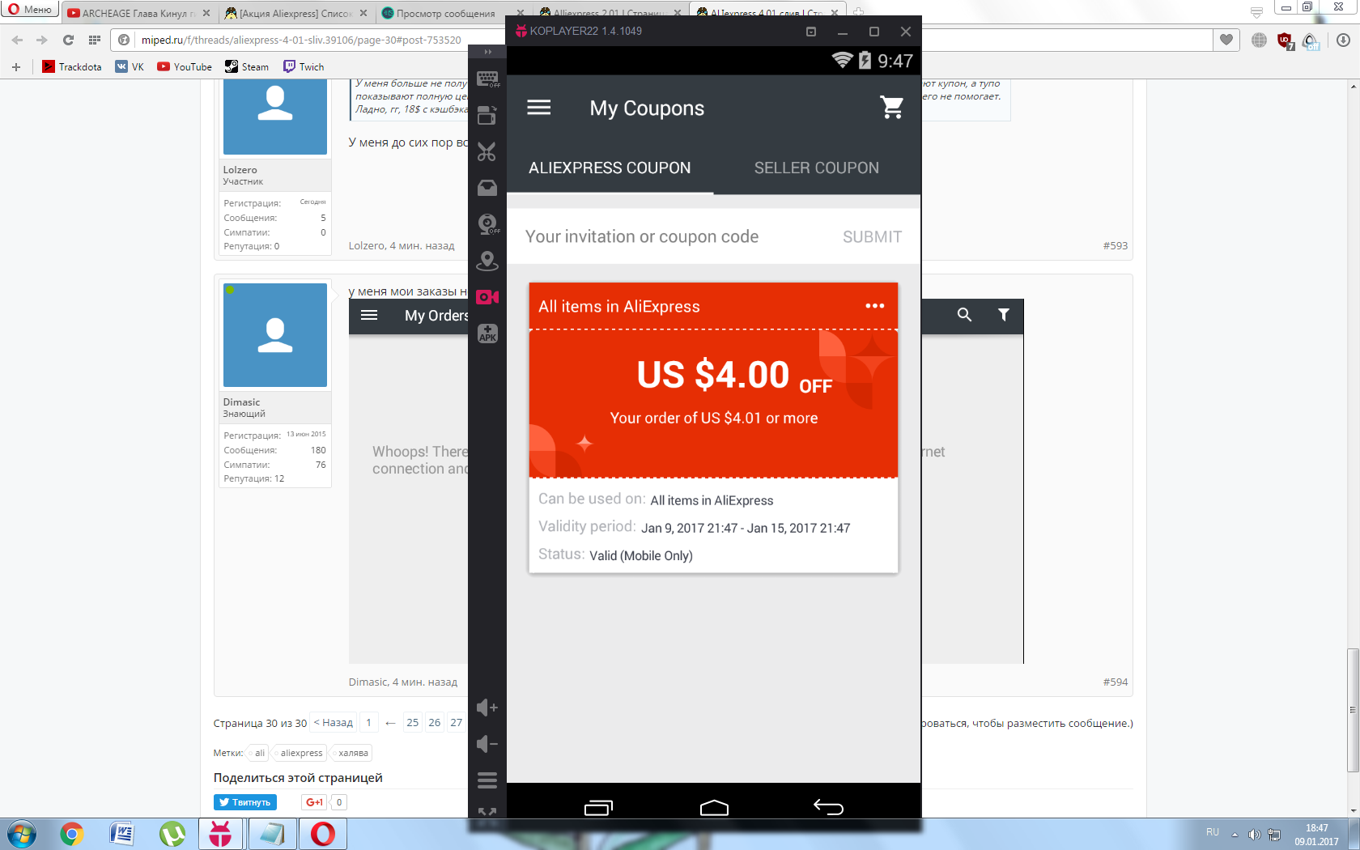
Task: Open Opera from taskbar
Action: point(322,834)
